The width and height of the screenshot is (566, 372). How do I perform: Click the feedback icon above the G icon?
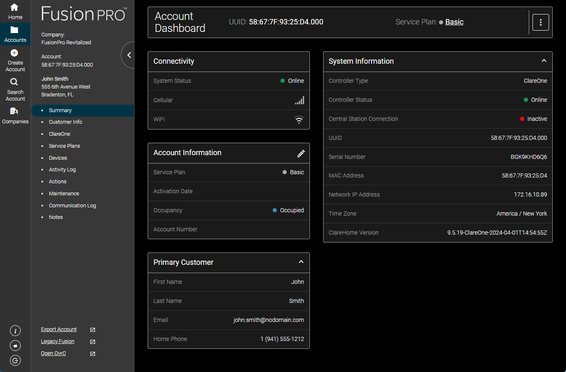click(15, 346)
